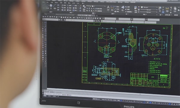
Task: Open the ByLayer lineweight dropdown
Action: (x=149, y=12)
